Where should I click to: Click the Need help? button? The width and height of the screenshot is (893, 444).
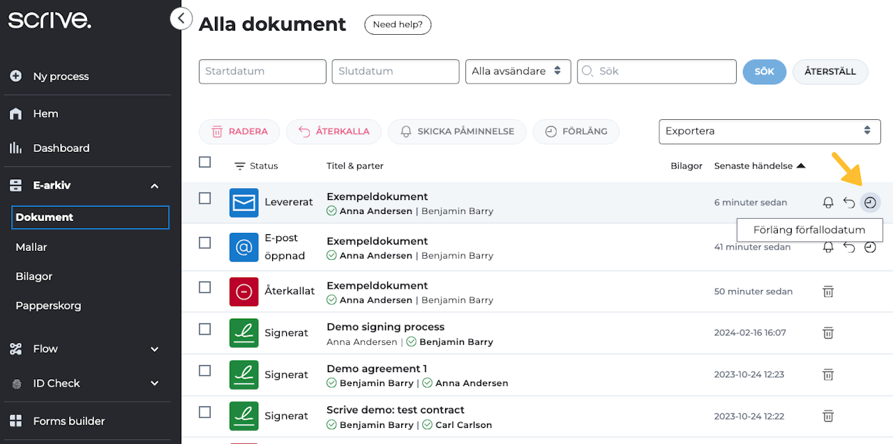coord(398,24)
